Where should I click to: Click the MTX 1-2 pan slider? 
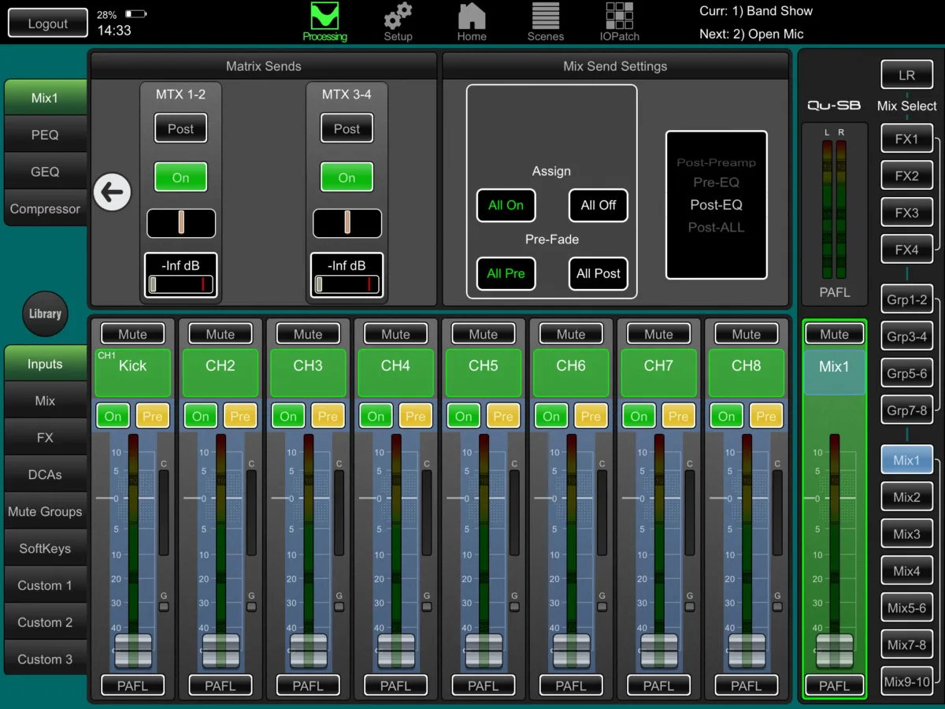pyautogui.click(x=180, y=223)
